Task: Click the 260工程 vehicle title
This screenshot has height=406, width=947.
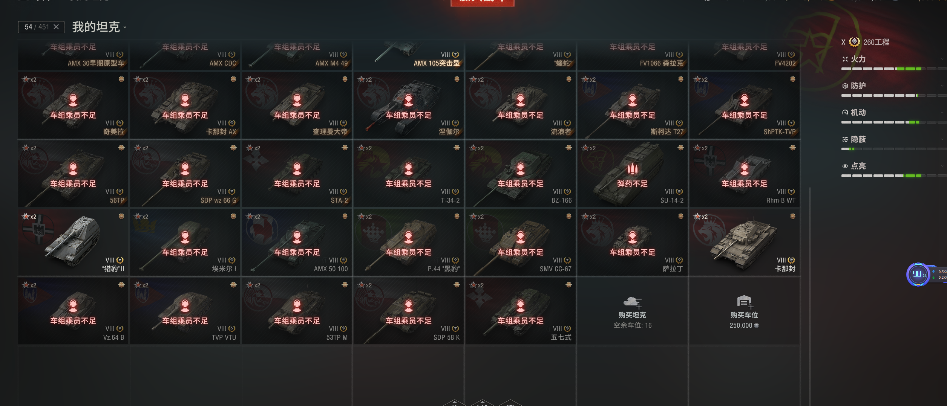Action: coord(876,42)
